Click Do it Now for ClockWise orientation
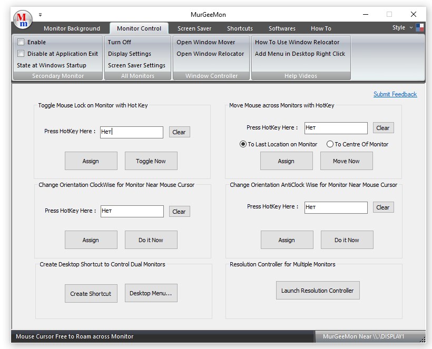The image size is (432, 349). [151, 240]
